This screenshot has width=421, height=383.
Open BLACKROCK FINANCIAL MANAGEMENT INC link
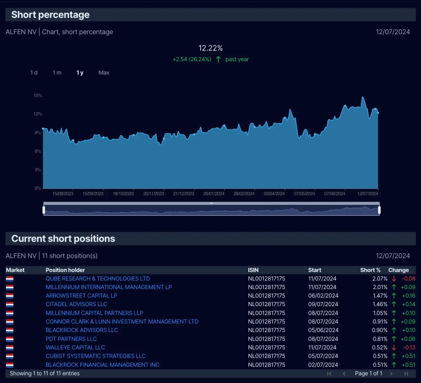click(102, 365)
